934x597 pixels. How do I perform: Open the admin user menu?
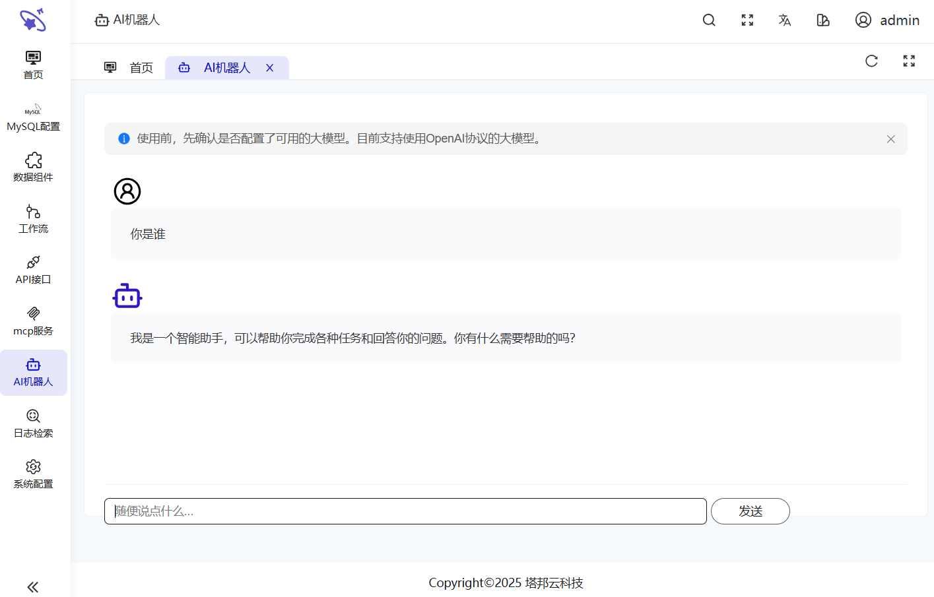click(x=887, y=20)
